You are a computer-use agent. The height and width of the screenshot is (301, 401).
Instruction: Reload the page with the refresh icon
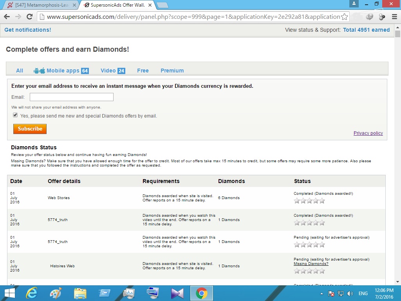pyautogui.click(x=29, y=16)
